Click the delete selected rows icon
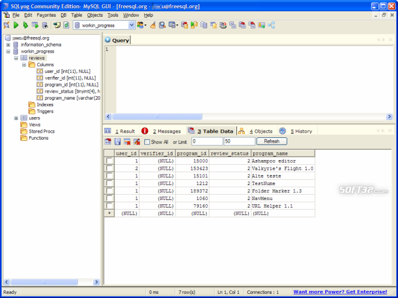Screen dimensions: 398x298 click(x=127, y=142)
